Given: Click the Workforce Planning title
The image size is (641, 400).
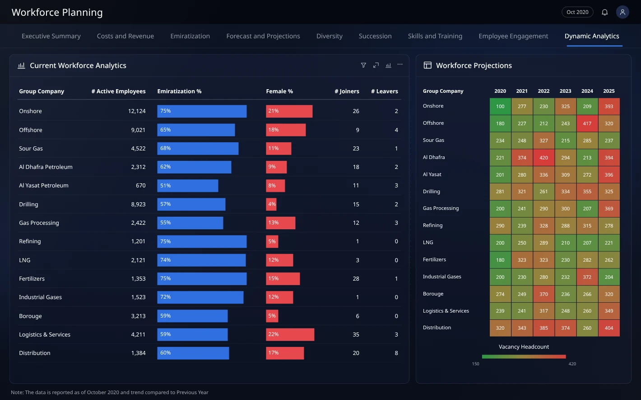Looking at the screenshot, I should (x=57, y=13).
